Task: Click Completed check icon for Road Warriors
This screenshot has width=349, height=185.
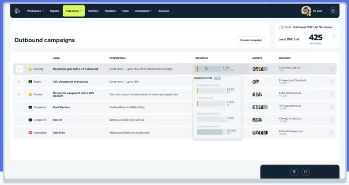Action: [30, 107]
